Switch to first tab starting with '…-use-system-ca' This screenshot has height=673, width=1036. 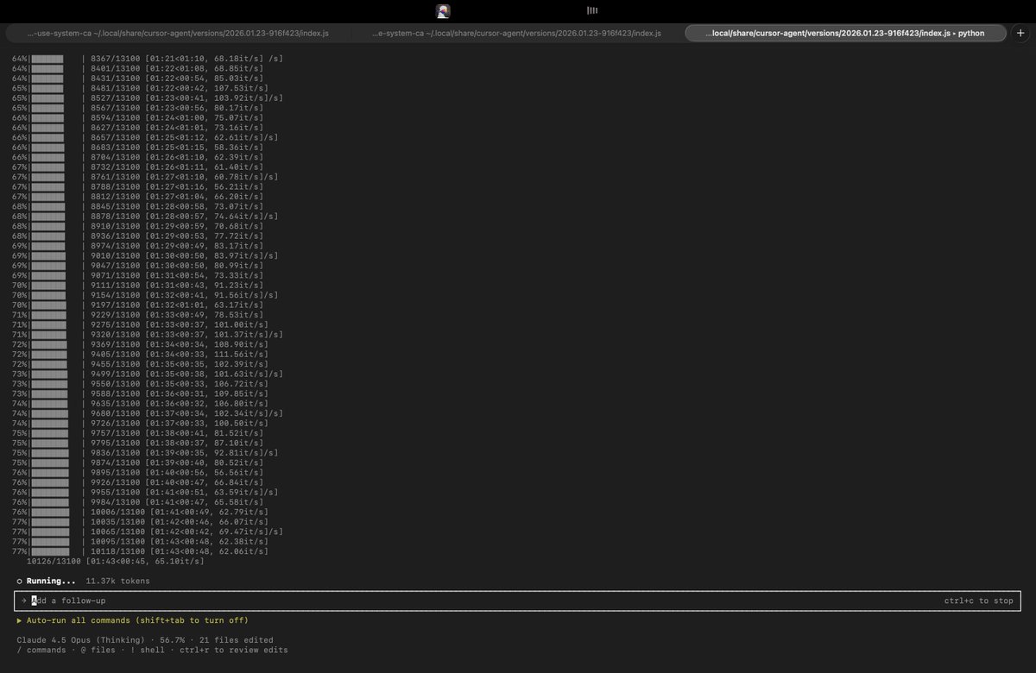(x=178, y=33)
